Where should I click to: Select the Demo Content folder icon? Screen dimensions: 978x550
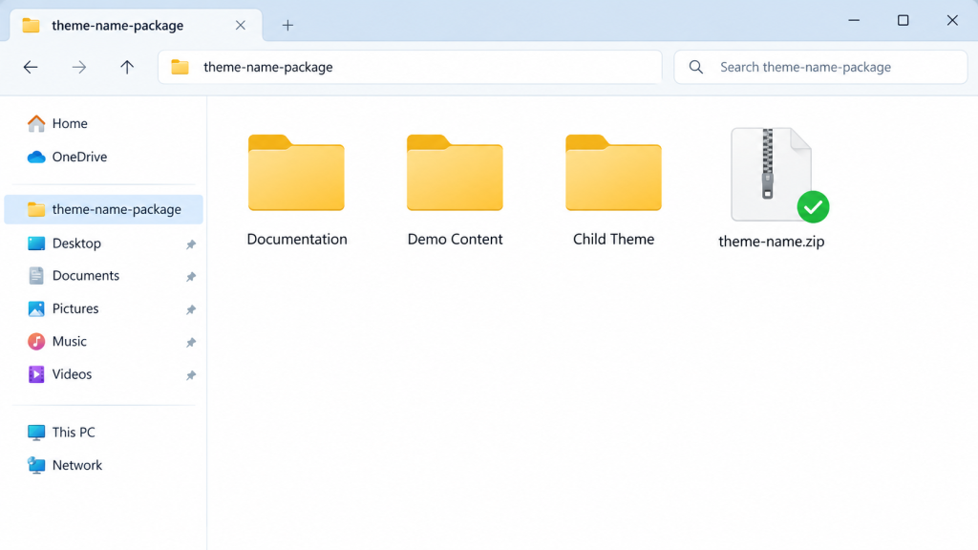[x=455, y=173]
